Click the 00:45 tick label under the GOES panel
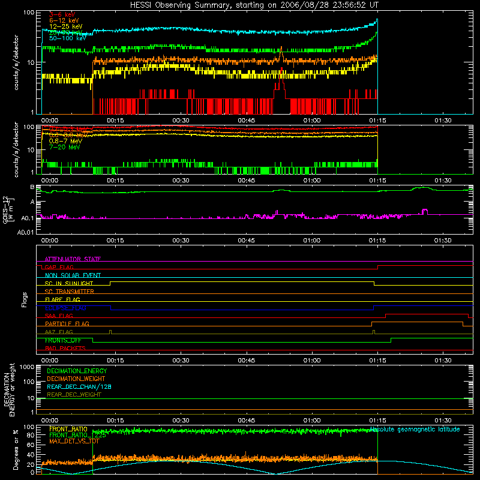Screen dimensions: 480x480 coord(246,241)
